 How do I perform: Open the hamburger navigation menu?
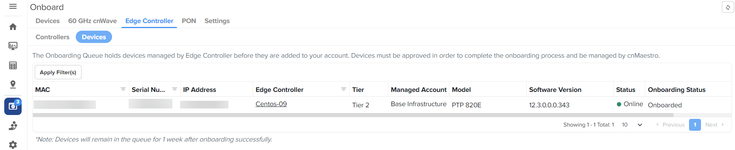[13, 7]
